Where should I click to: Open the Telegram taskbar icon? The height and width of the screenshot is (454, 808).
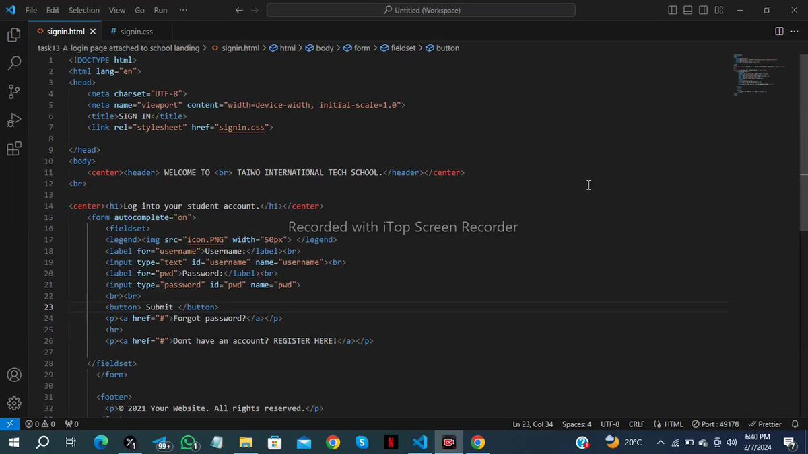coord(160,443)
